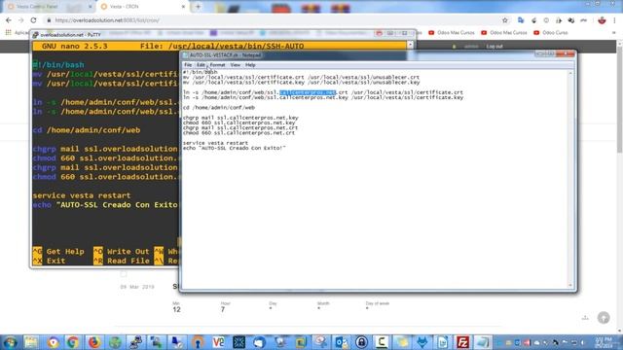The width and height of the screenshot is (623, 350).
Task: Click the system tray clock
Action: [x=604, y=342]
